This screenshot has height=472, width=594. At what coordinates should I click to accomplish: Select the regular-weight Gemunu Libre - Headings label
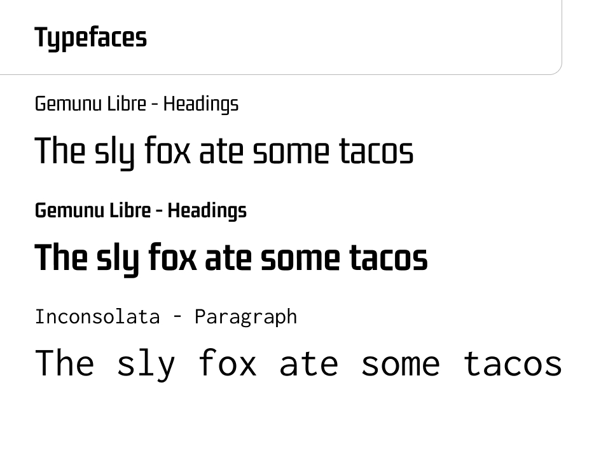click(137, 104)
